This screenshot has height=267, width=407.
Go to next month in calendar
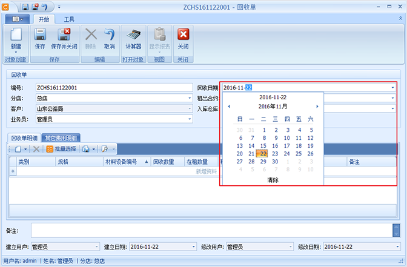click(x=317, y=107)
